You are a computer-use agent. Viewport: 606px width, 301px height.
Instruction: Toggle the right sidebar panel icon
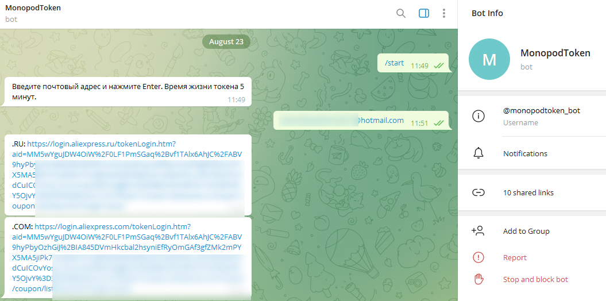(423, 14)
